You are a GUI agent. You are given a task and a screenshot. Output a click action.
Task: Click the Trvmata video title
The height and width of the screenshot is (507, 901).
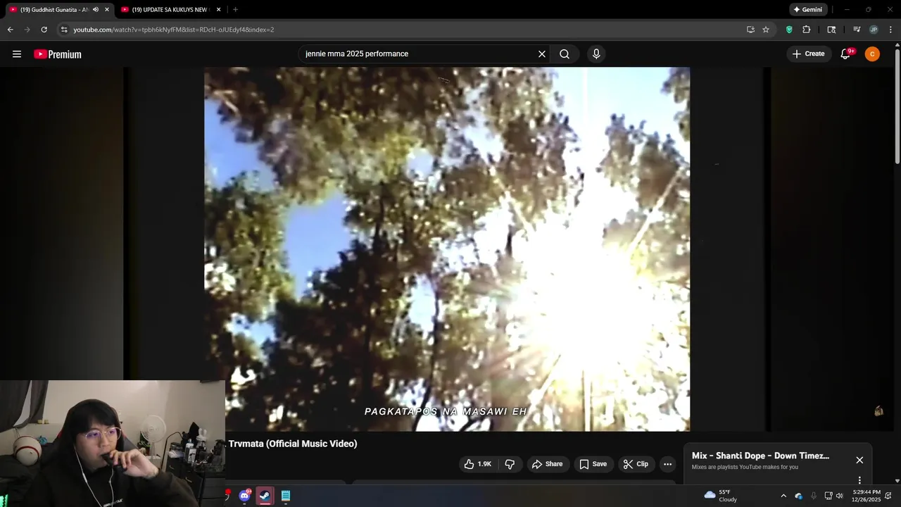[293, 444]
